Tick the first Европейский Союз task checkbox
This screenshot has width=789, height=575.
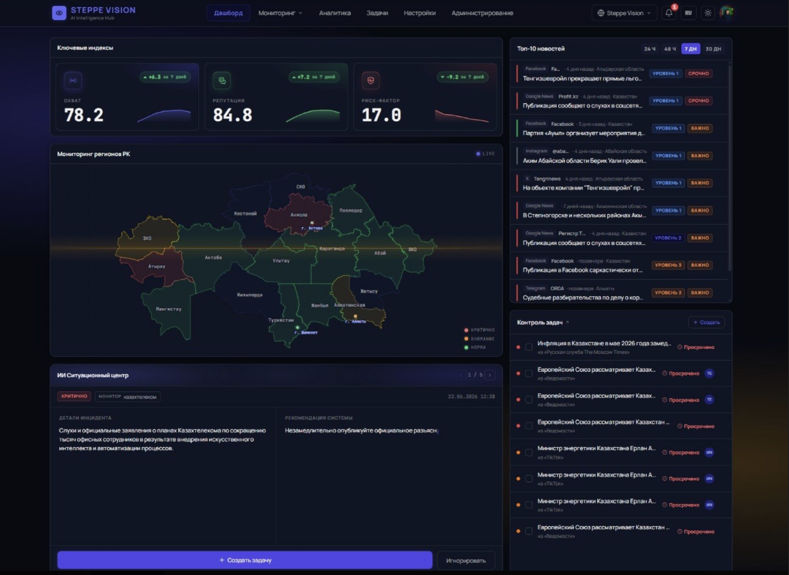click(x=529, y=374)
